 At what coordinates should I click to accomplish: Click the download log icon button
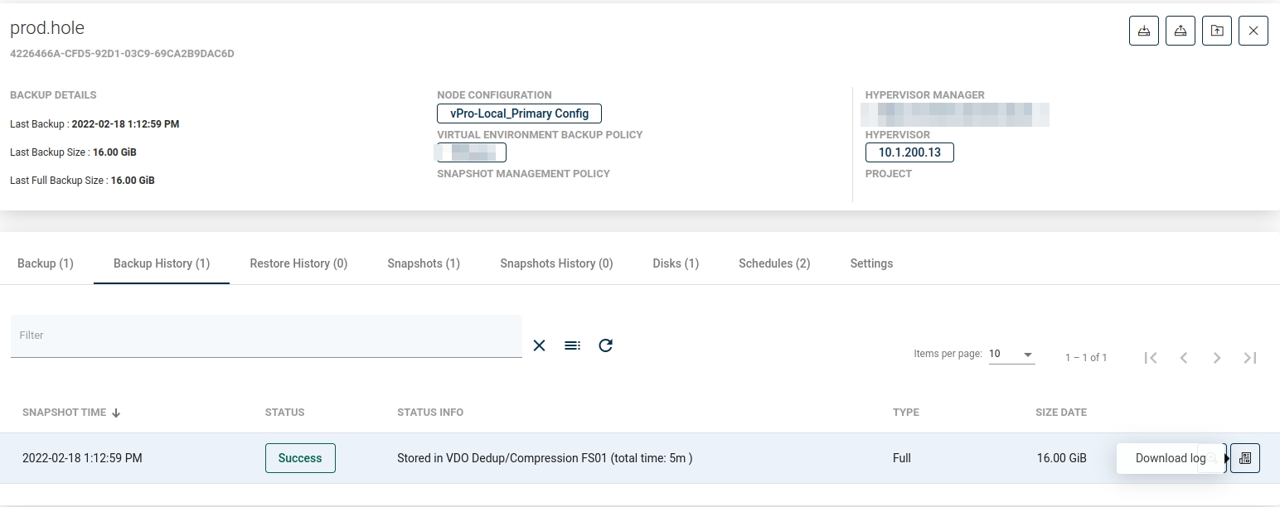(1244, 458)
